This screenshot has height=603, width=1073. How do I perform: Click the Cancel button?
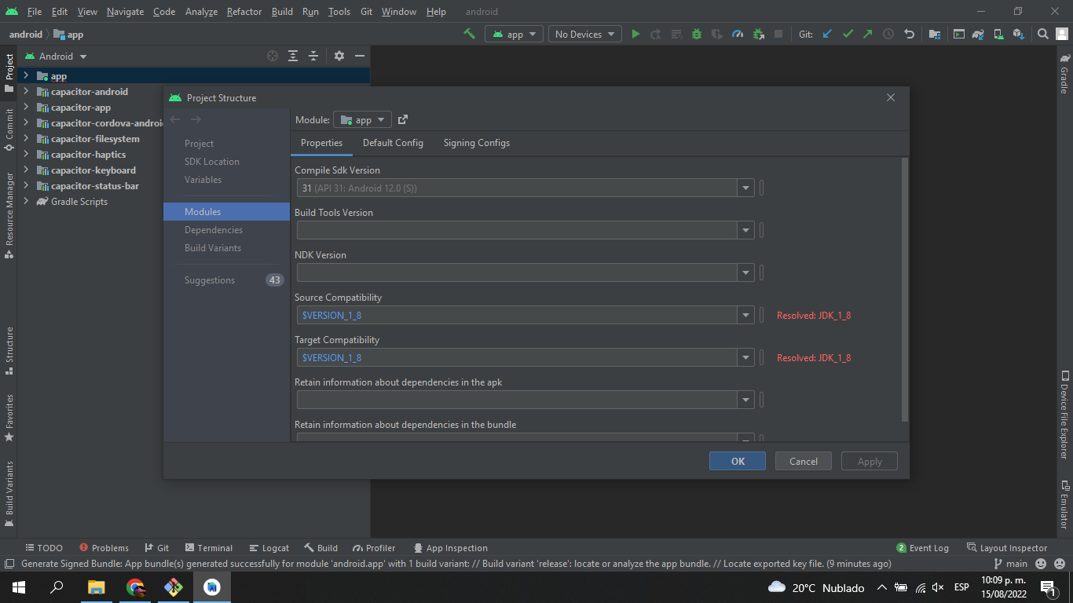click(x=804, y=461)
